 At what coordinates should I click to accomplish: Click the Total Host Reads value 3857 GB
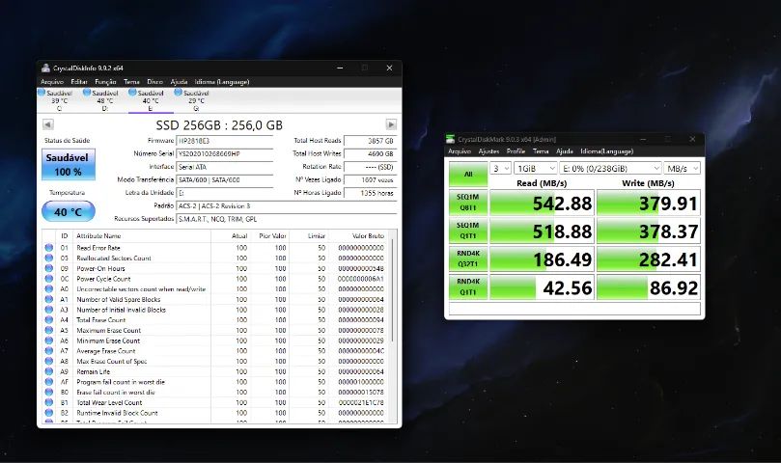tap(370, 141)
